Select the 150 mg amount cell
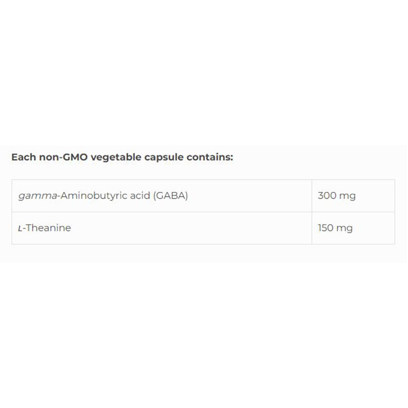 (353, 228)
